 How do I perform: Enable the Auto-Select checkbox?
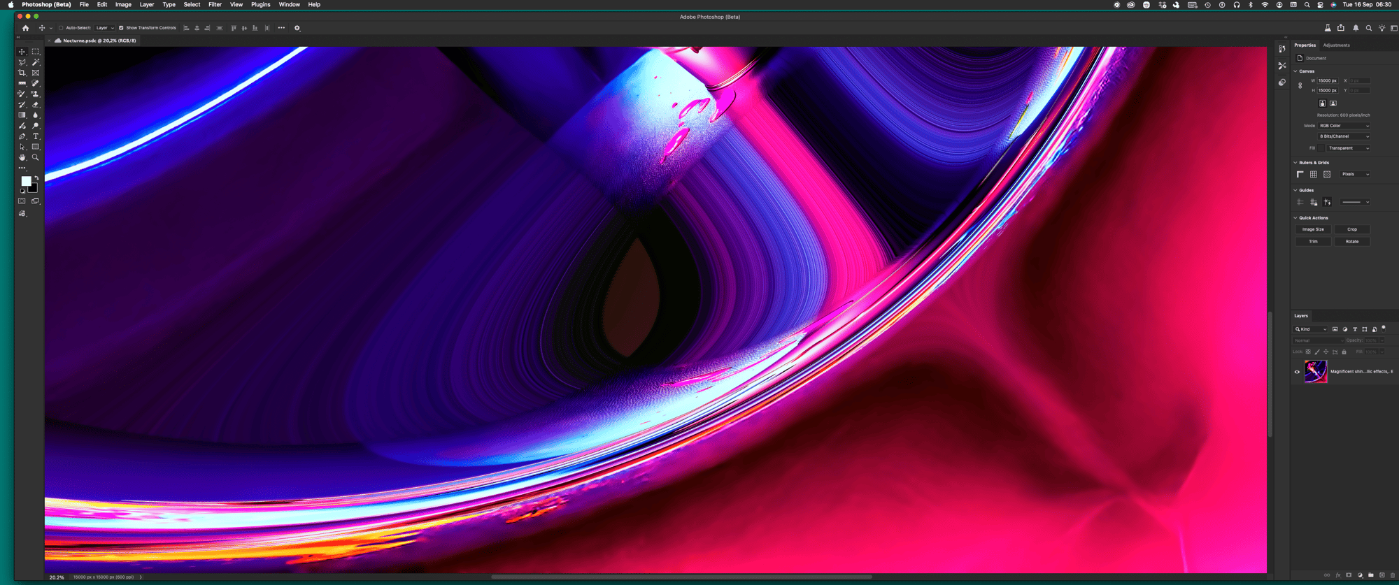[61, 28]
